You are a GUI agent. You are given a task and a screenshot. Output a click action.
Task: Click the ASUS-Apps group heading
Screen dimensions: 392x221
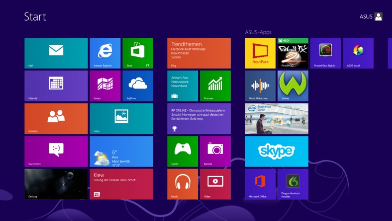pos(258,32)
